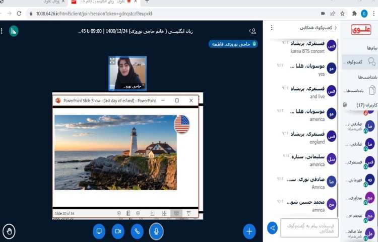Raise hand using the hand icon
Viewport: 378px width, 242px height.
[9, 231]
